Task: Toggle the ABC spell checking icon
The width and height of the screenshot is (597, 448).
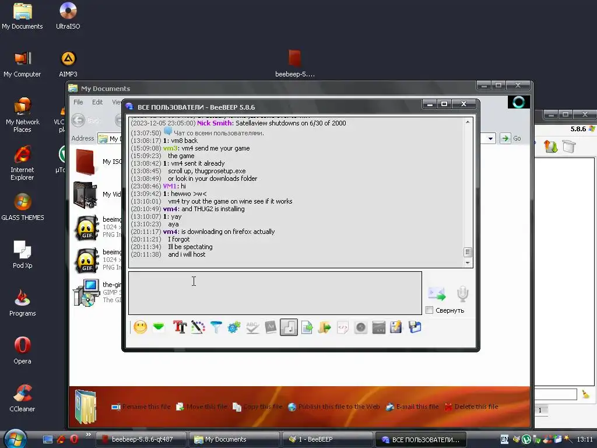Action: [252, 327]
